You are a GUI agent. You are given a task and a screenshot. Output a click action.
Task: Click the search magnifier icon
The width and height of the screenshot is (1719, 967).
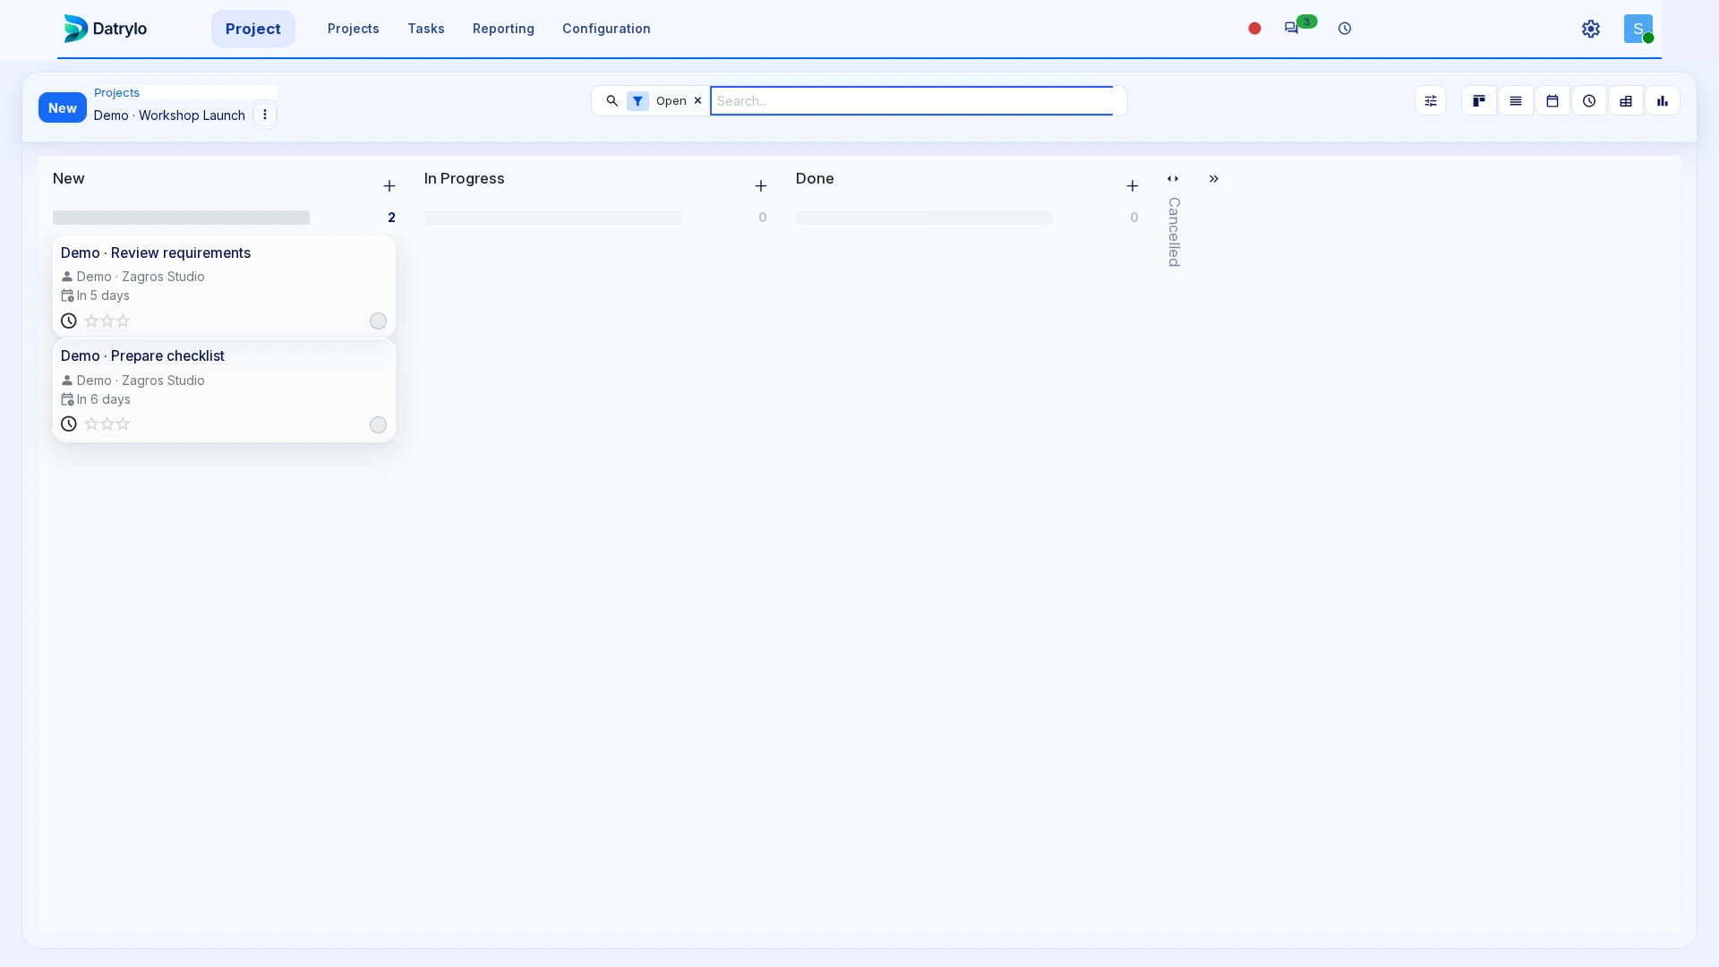[612, 101]
